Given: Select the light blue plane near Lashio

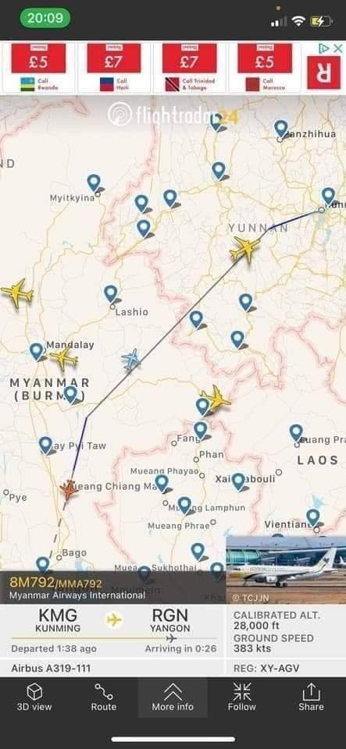Looking at the screenshot, I should 131,359.
